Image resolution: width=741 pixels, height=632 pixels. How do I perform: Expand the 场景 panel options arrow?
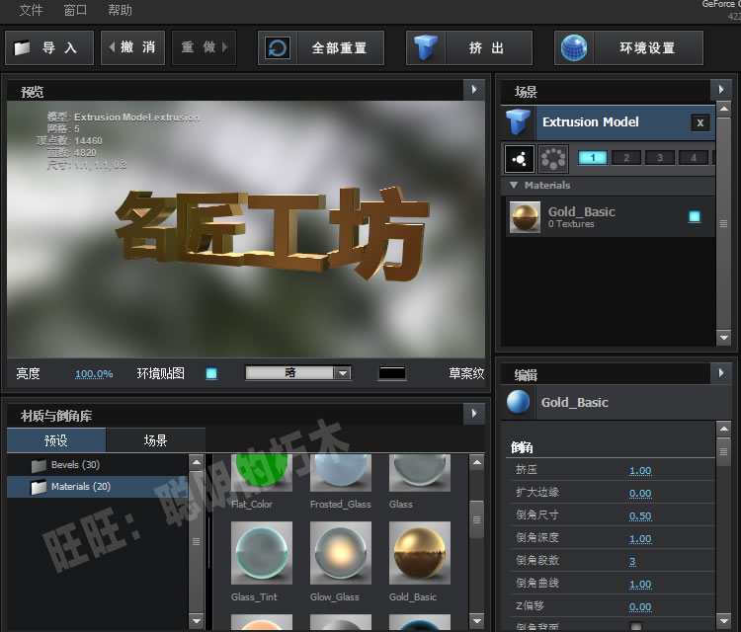(721, 90)
